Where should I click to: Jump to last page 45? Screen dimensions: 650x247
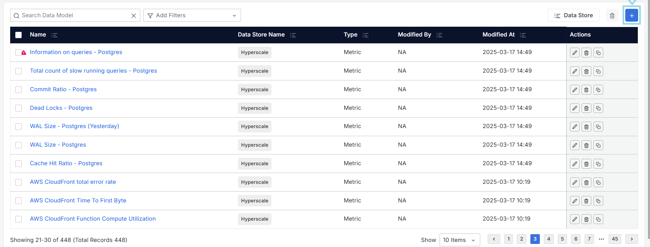(615, 239)
